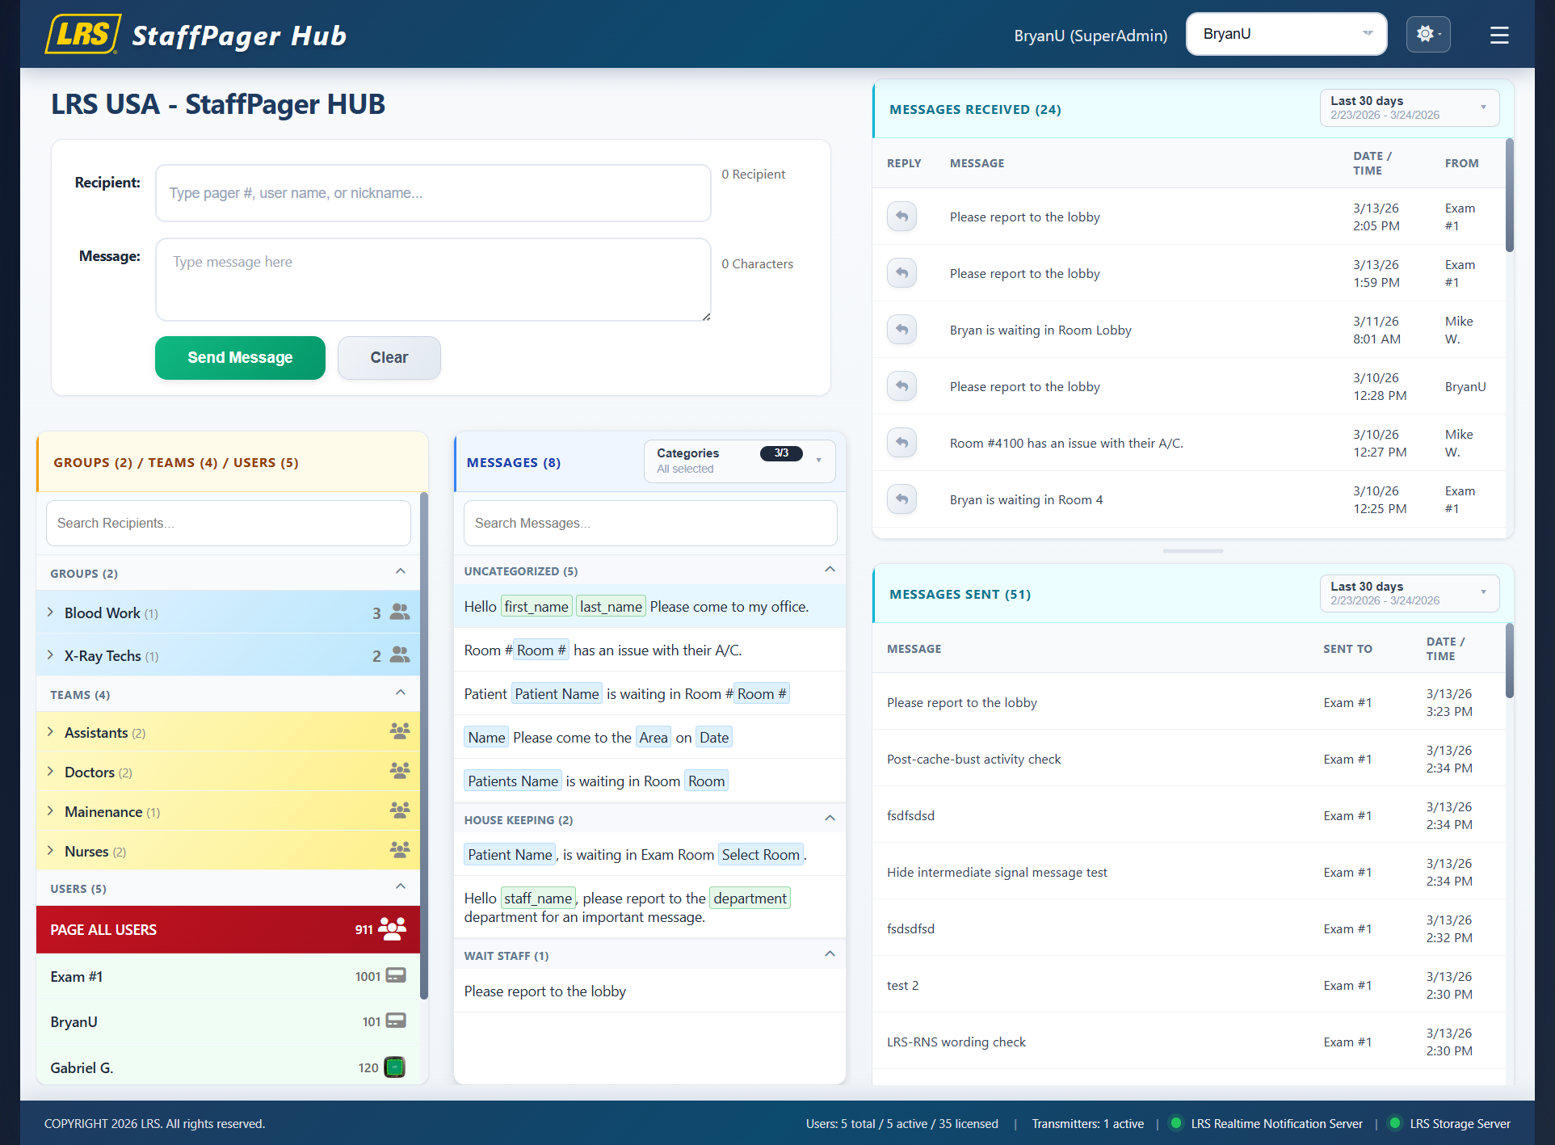The width and height of the screenshot is (1555, 1145).
Task: Select 'waiting in Exam Room Select Room' template
Action: coord(649,854)
